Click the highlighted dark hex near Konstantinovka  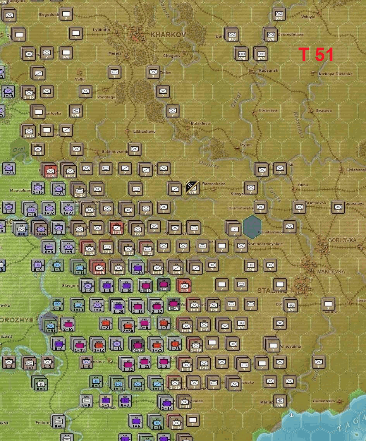[252, 227]
